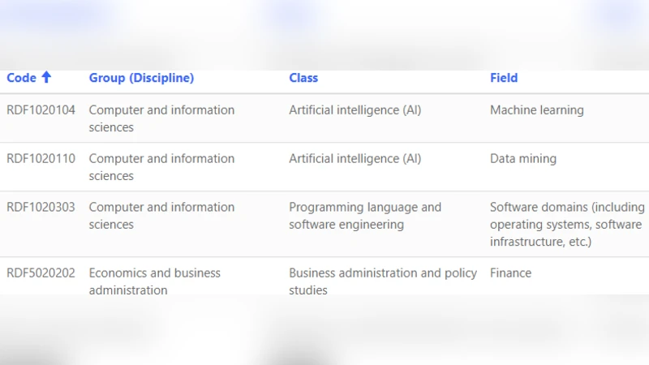Sort by Group (Discipline) column header

pyautogui.click(x=141, y=78)
